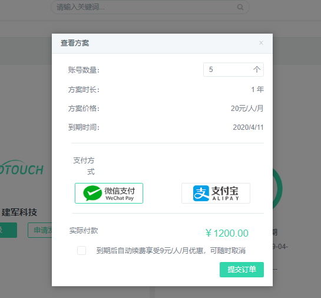Click the solid green button at left edge
Image resolution: width=321 pixels, height=298 pixels.
[8, 230]
